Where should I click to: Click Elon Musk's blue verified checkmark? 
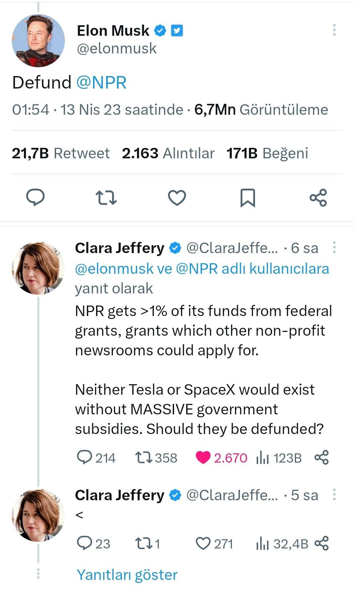160,30
